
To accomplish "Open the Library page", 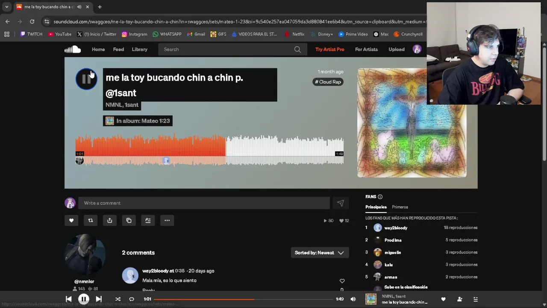I will coord(140,50).
